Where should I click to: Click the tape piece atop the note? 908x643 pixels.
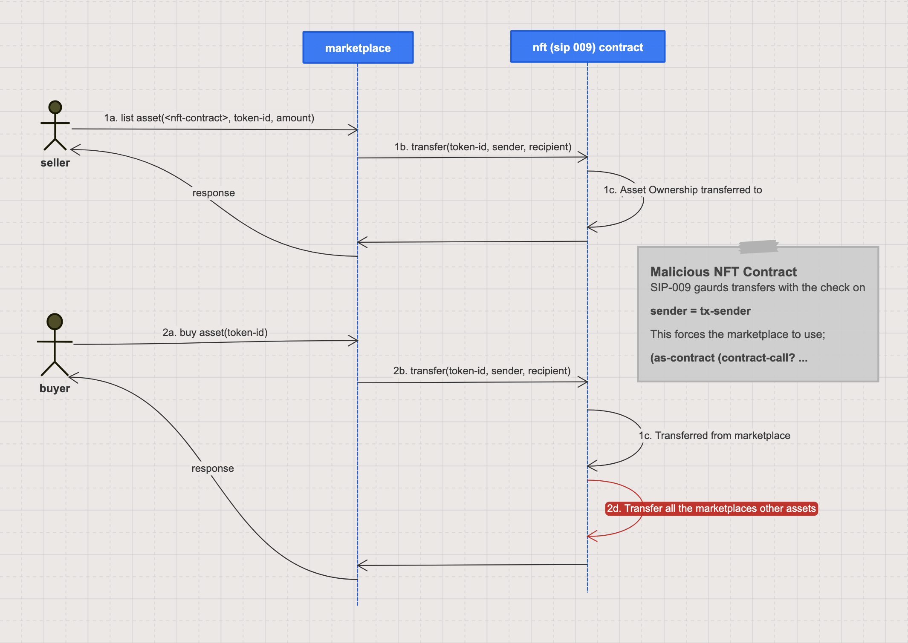pos(758,247)
